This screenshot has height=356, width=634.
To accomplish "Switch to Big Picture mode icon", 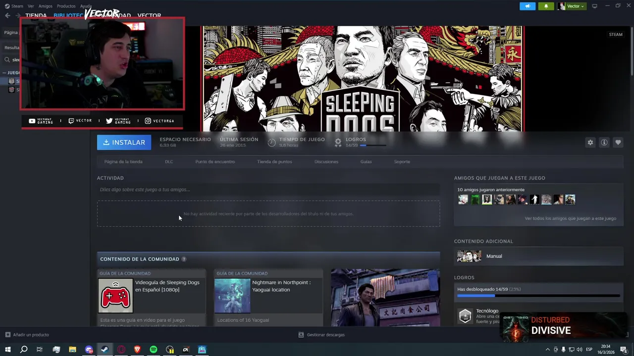I will click(594, 6).
